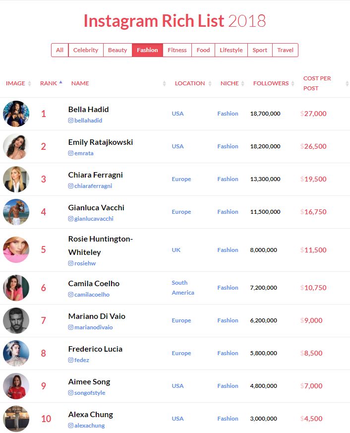Show All categories in filter tabs
Screen dimensions: 350x433
60,50
